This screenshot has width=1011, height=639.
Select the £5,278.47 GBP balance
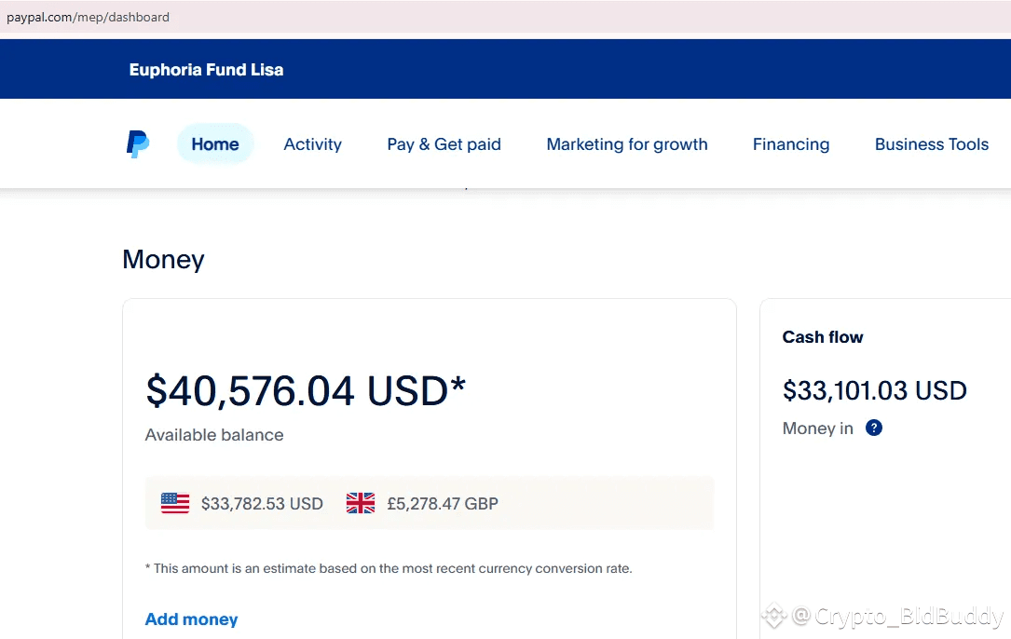443,504
